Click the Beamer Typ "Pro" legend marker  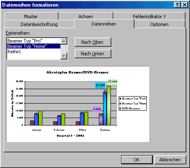point(120,99)
